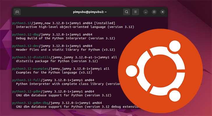Viewport: 212px width, 116px height.
Task: Open the hamburger menu
Action: (135, 12)
